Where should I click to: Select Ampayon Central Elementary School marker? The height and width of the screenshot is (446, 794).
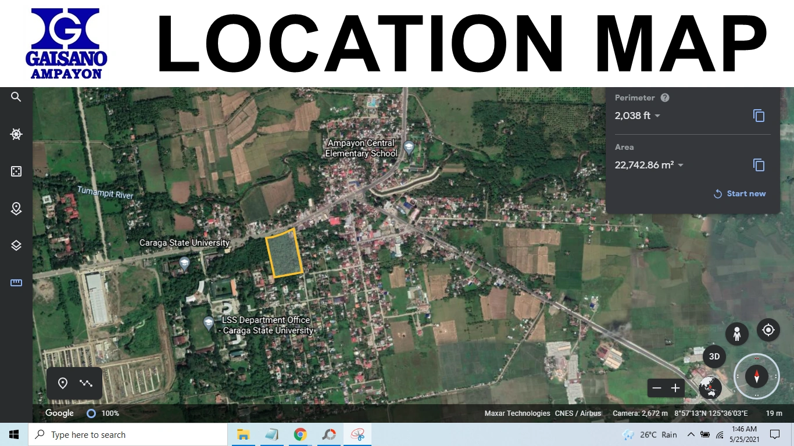(x=409, y=148)
